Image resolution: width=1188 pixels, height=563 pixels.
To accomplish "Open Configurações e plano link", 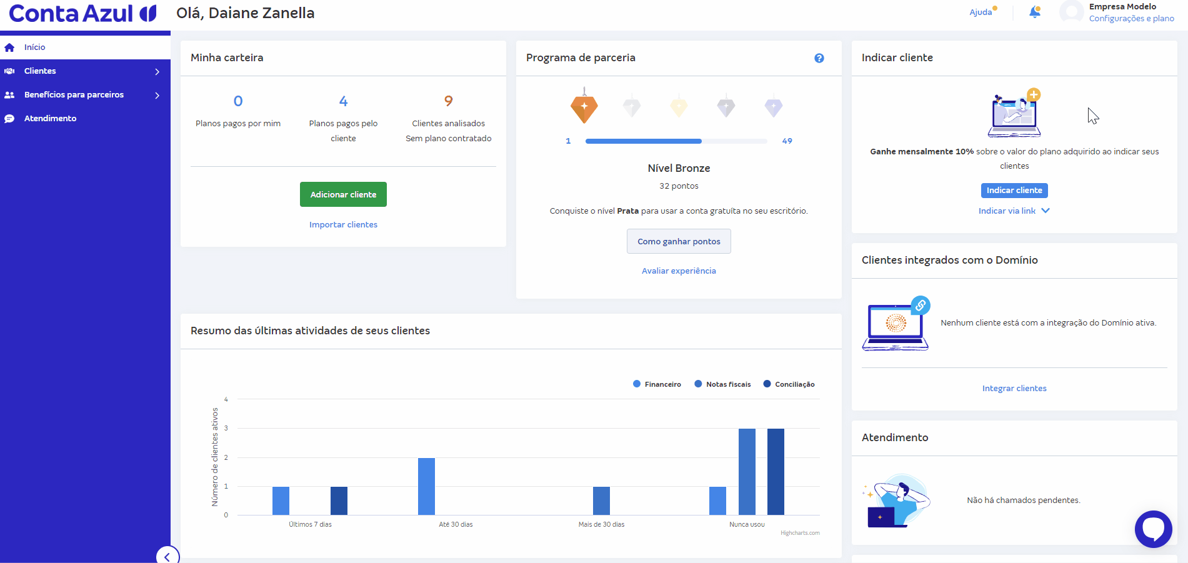I will pos(1132,19).
